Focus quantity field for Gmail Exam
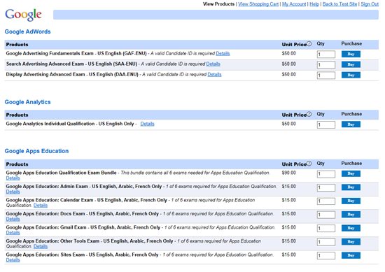 325,229
